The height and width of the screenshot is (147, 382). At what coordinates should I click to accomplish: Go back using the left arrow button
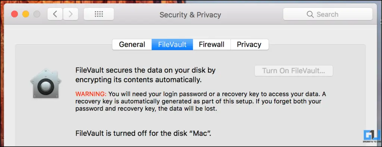tap(55, 14)
